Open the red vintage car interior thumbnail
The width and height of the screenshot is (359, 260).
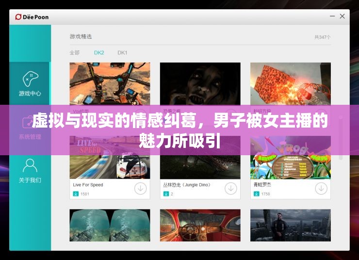coord(200,225)
